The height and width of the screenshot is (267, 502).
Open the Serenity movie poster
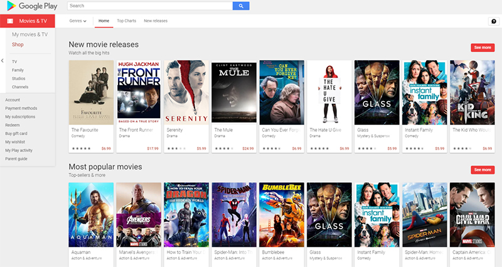[x=186, y=92]
